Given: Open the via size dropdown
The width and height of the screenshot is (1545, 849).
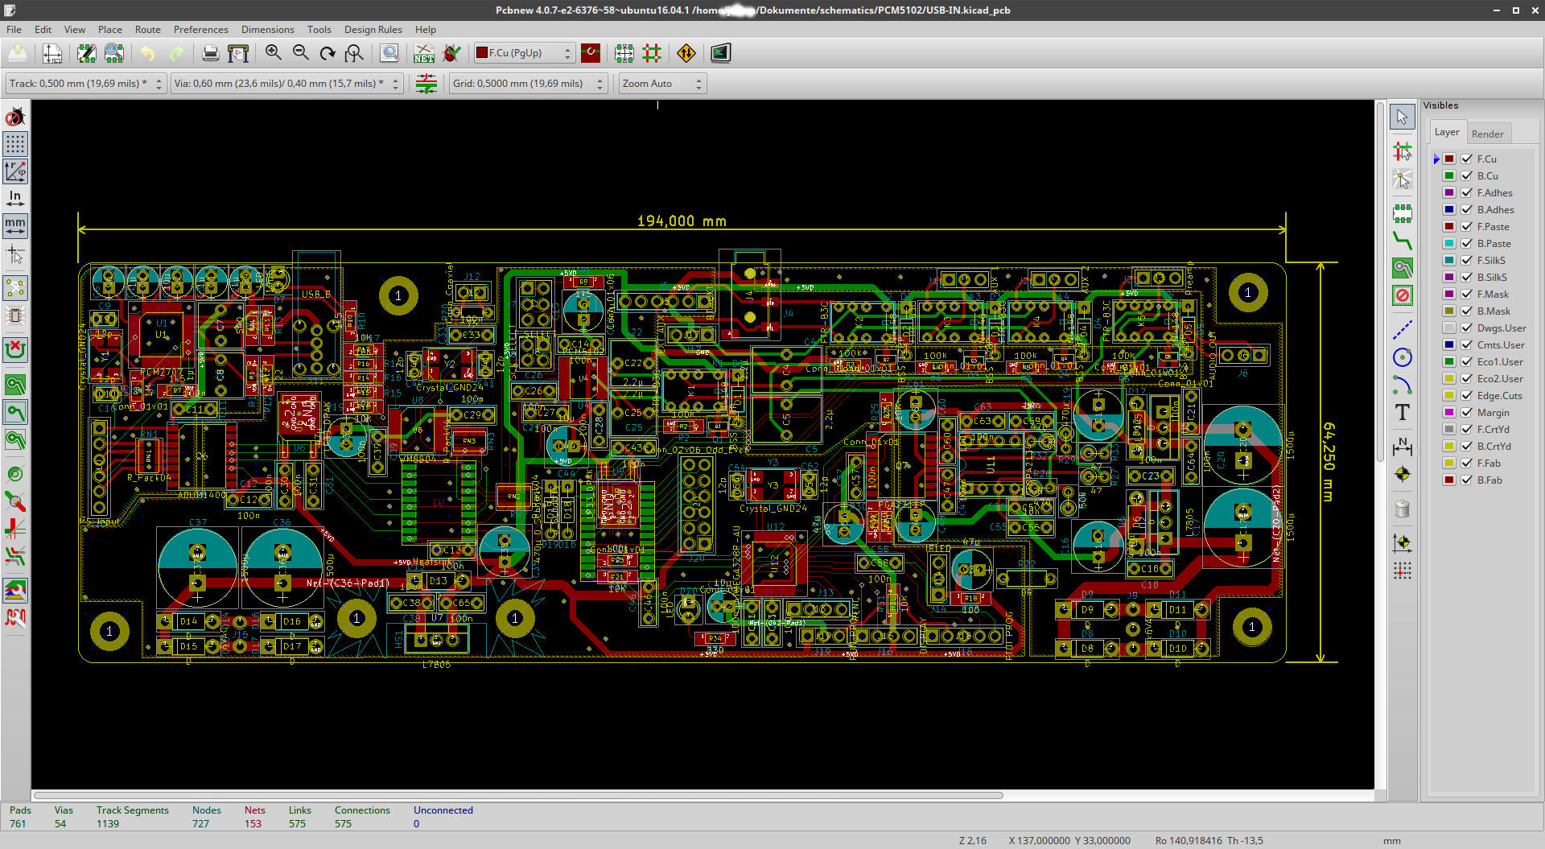Looking at the screenshot, I should 286,84.
